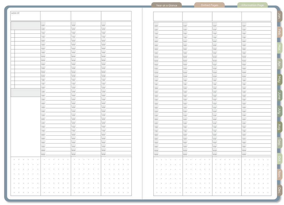Go to the Information Page tab
This screenshot has height=205, width=284.
tap(252, 5)
